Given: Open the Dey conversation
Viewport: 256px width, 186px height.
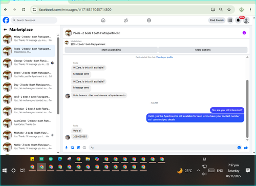Looking at the screenshot, I should click(x=28, y=87).
